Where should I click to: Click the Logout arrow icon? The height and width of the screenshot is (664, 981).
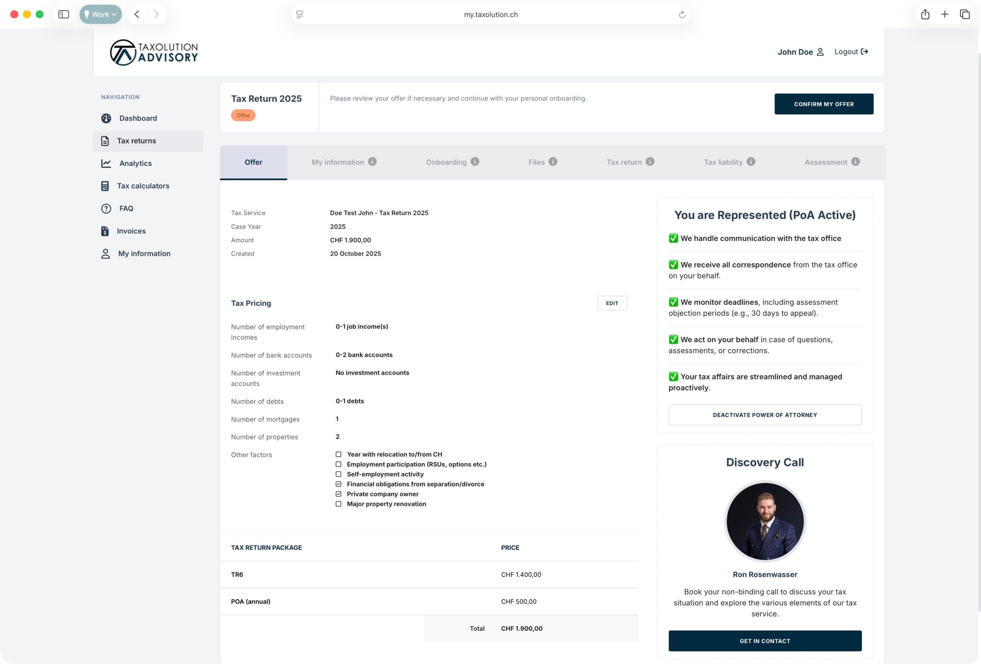[865, 51]
